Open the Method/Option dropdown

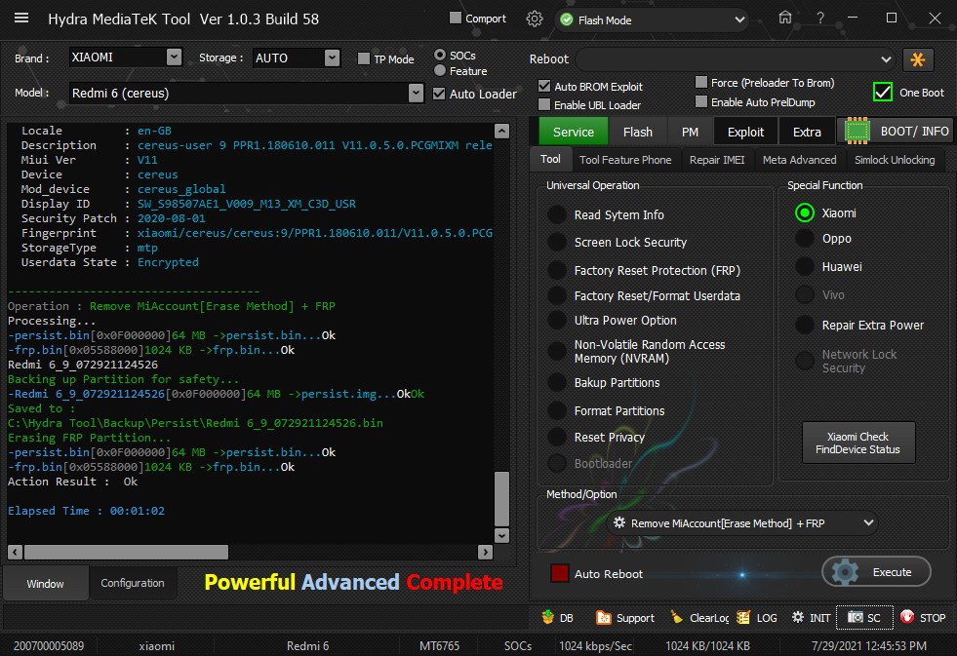coord(868,523)
